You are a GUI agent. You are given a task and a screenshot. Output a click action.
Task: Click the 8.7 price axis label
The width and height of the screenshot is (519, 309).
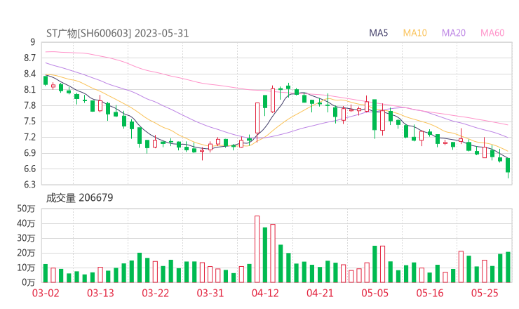pyautogui.click(x=29, y=58)
